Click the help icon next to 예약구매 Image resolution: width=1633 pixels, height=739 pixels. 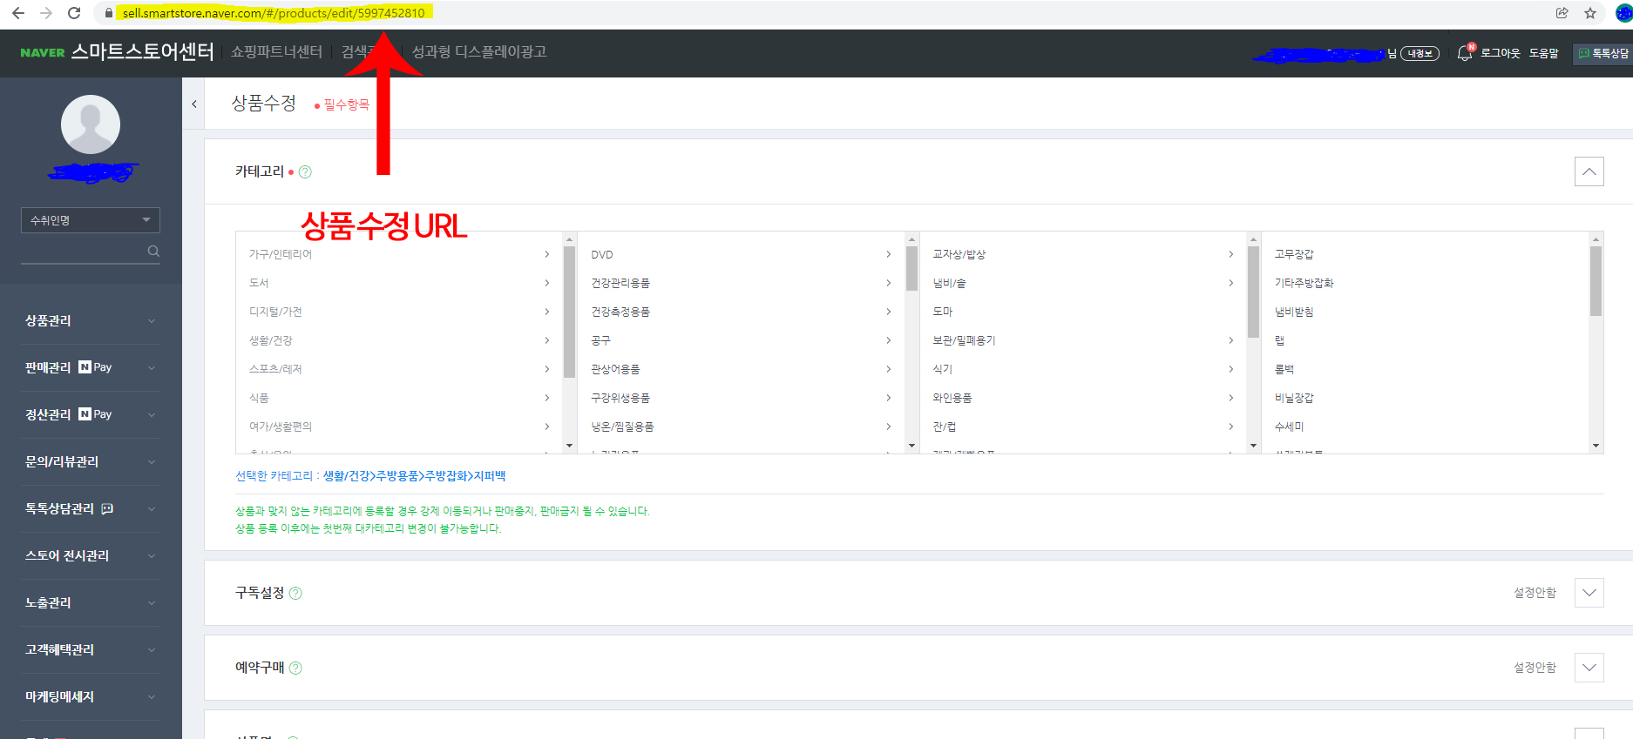coord(295,668)
